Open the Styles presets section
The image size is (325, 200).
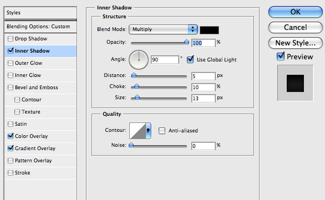40,13
